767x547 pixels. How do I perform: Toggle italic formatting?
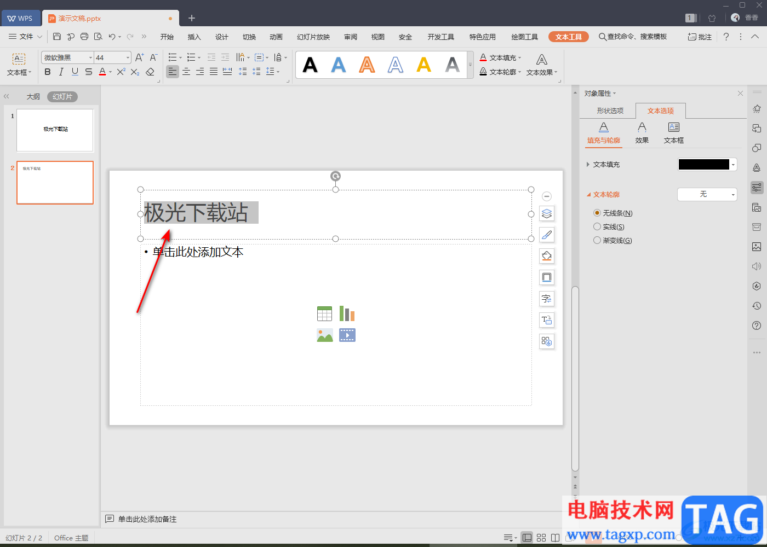tap(61, 72)
